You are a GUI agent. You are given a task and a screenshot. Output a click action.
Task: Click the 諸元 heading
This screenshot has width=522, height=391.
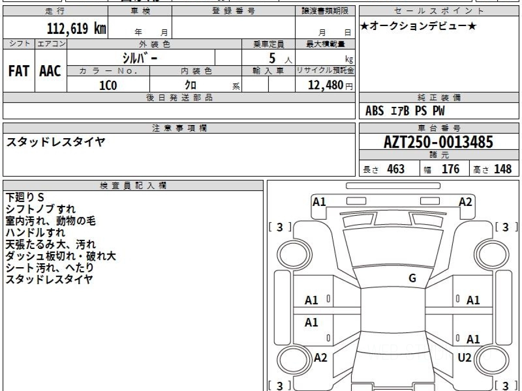[x=439, y=155]
